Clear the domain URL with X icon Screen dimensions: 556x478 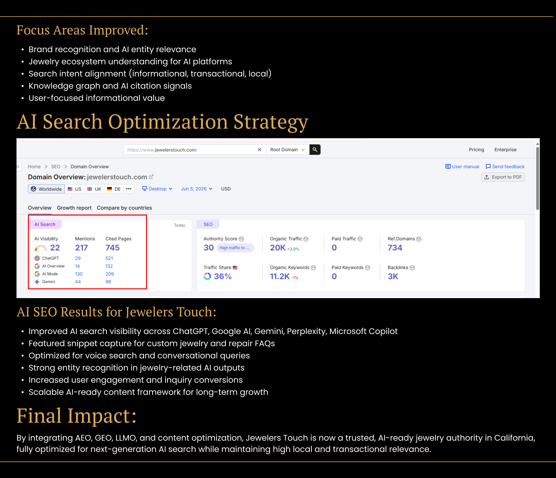click(259, 149)
